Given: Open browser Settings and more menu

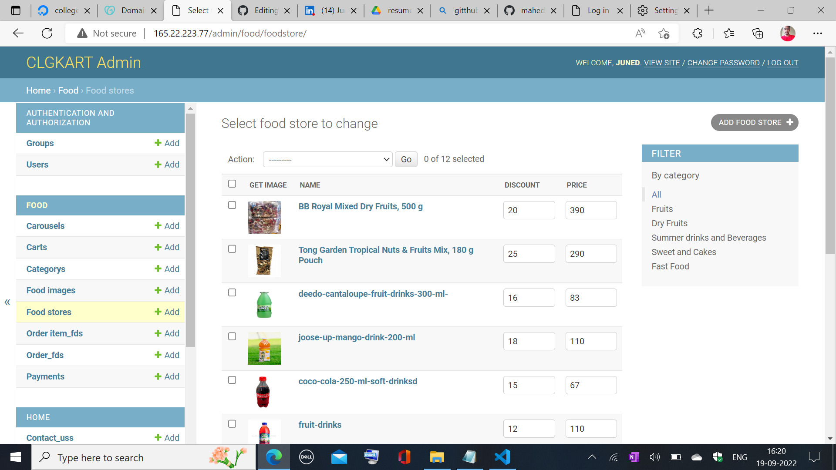Looking at the screenshot, I should (817, 34).
